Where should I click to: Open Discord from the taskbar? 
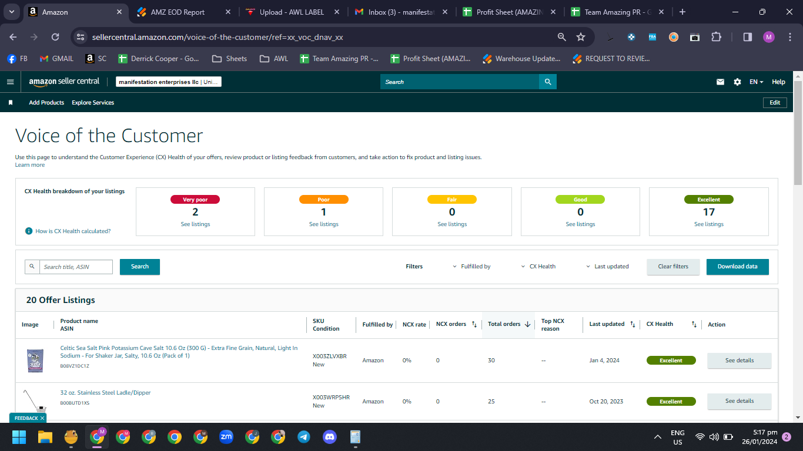tap(329, 437)
